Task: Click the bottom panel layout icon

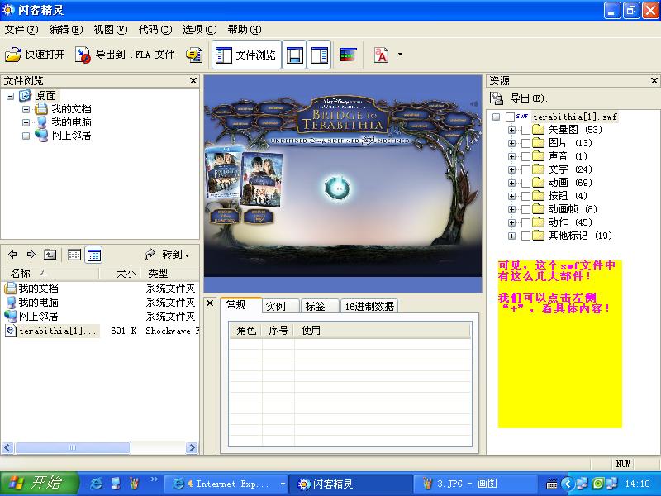Action: [x=294, y=55]
